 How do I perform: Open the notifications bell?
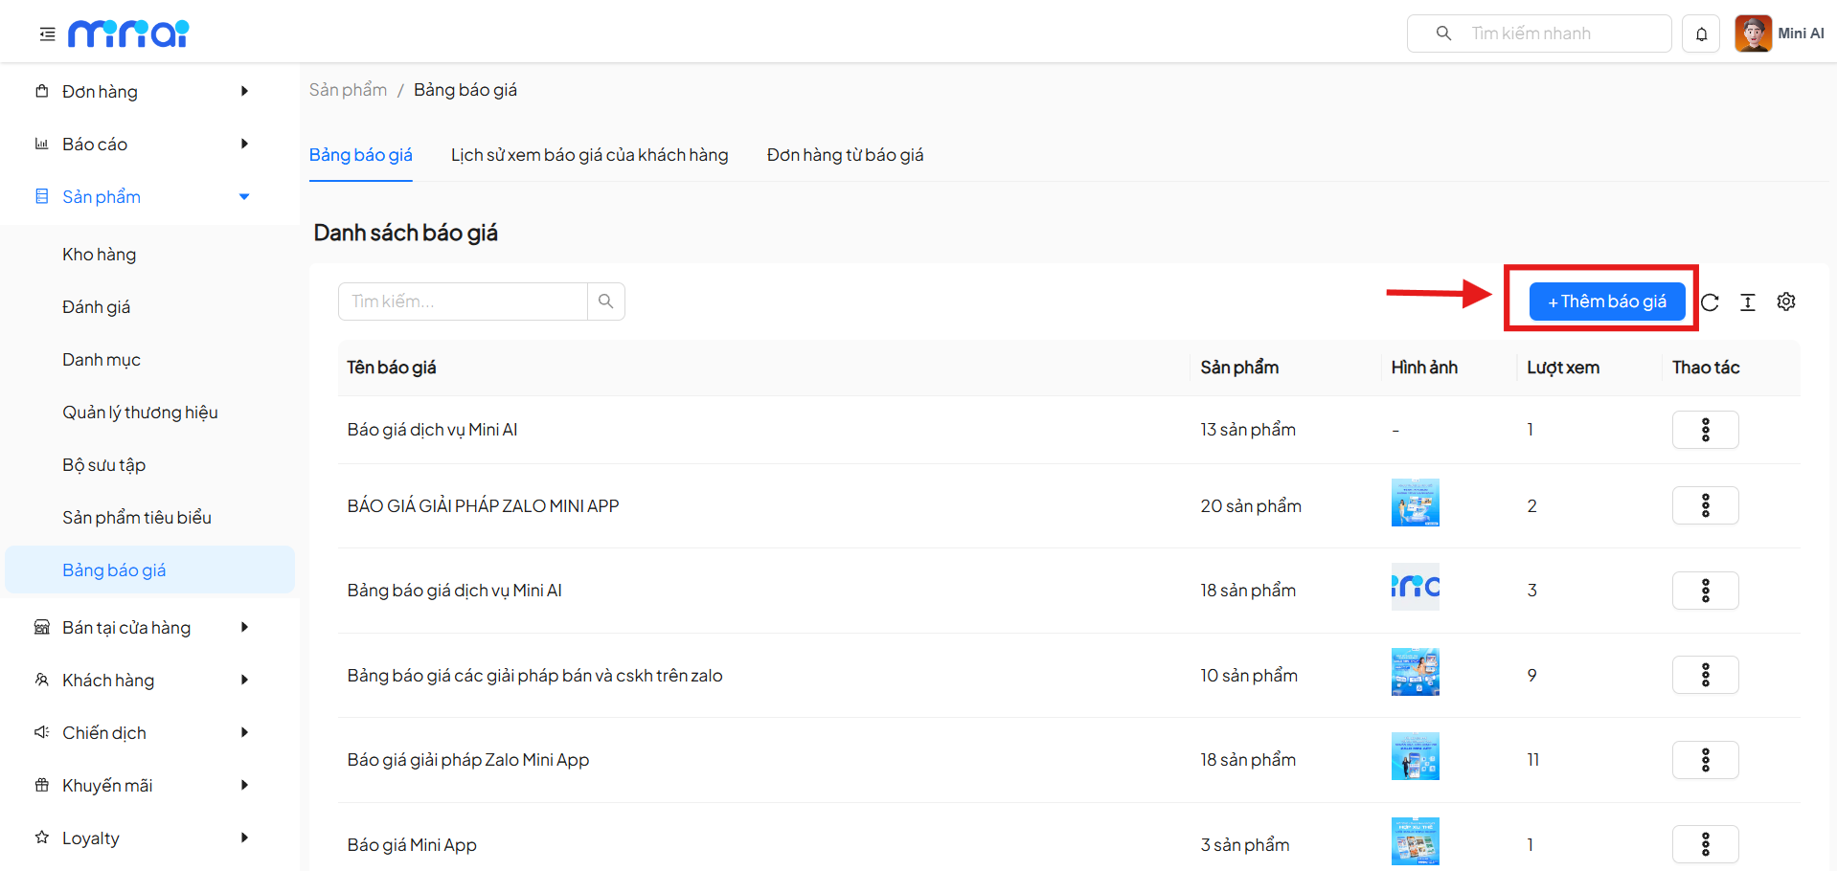1701,34
